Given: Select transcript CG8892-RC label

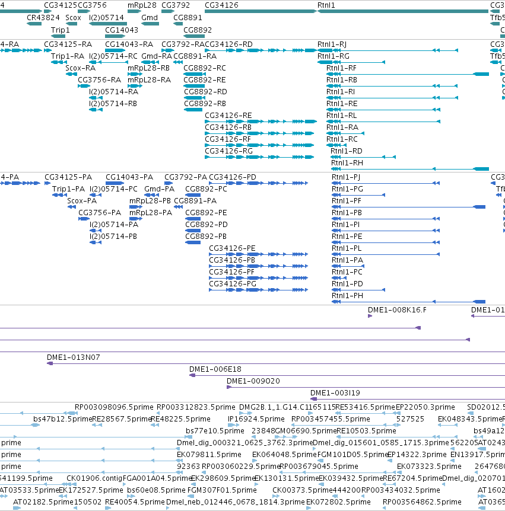Looking at the screenshot, I should (205, 68).
